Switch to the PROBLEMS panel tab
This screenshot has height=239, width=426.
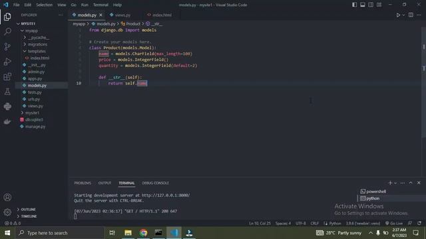(83, 183)
